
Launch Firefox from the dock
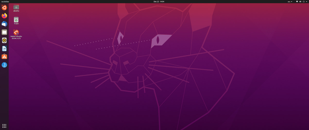click(x=4, y=16)
